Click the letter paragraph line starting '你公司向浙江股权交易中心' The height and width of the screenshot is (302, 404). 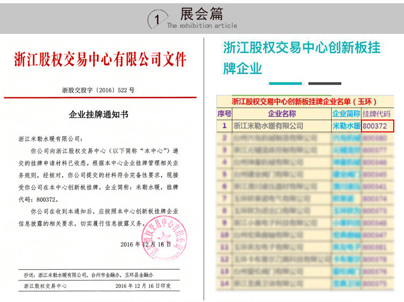coord(105,151)
